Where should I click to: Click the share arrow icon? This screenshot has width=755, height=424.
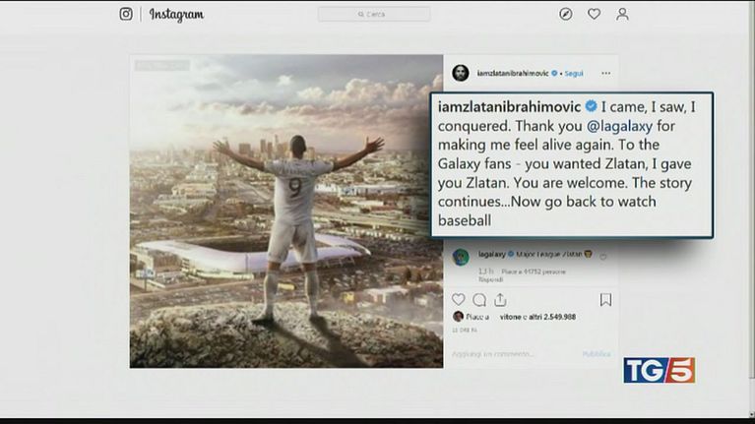pyautogui.click(x=500, y=299)
